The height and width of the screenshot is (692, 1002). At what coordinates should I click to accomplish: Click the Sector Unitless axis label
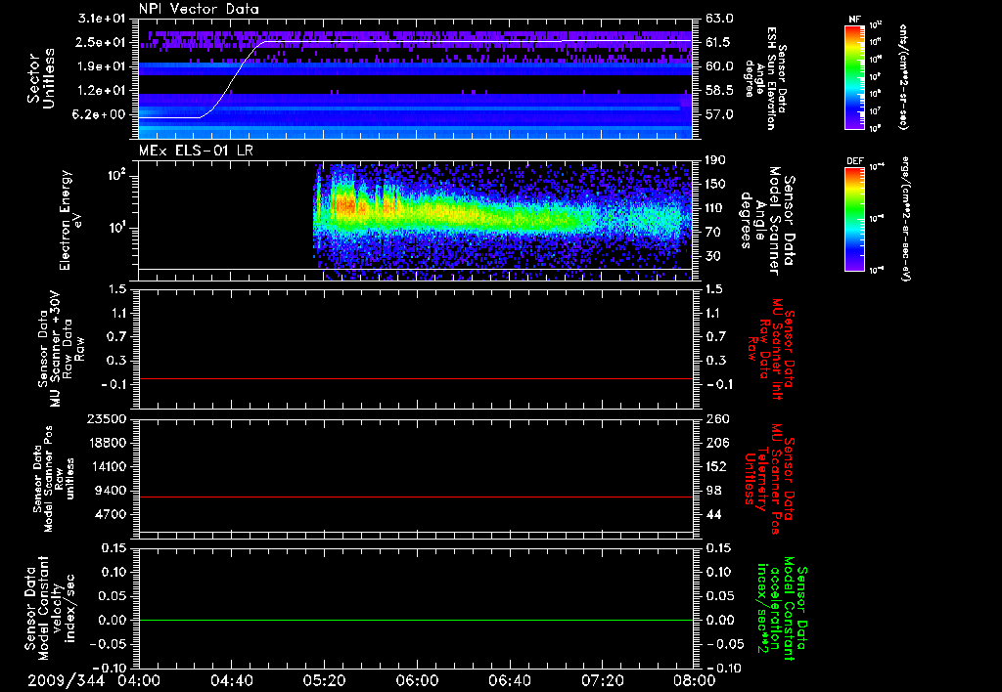point(39,78)
